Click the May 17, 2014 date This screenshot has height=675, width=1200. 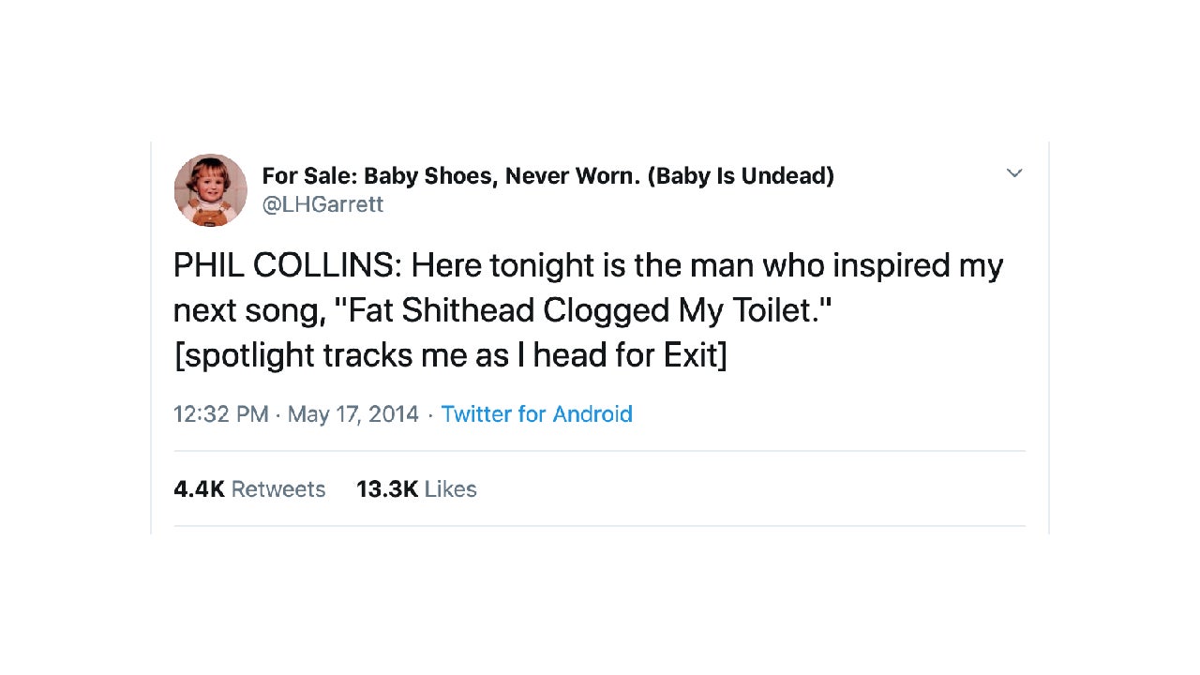coord(352,414)
